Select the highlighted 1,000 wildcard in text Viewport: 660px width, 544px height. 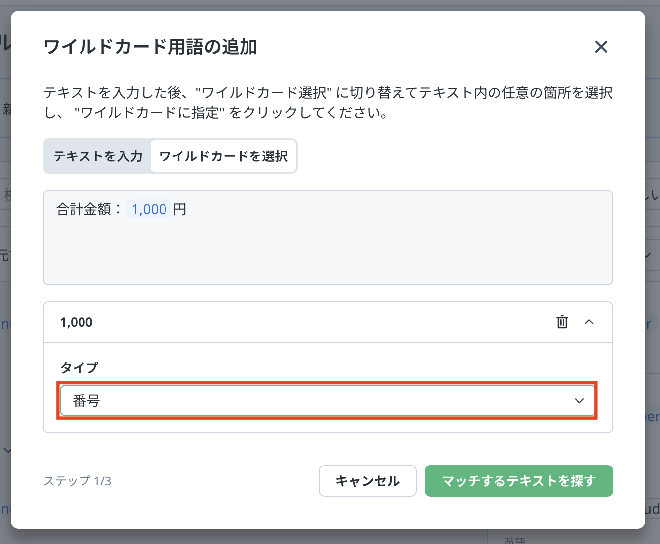149,210
